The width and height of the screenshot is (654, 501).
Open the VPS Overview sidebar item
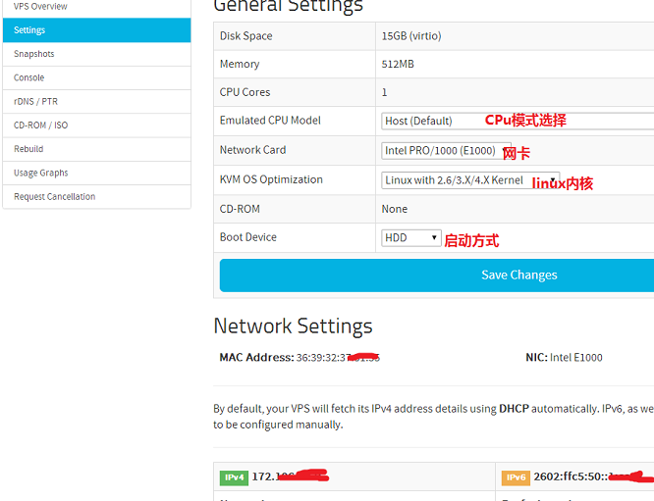pos(41,7)
